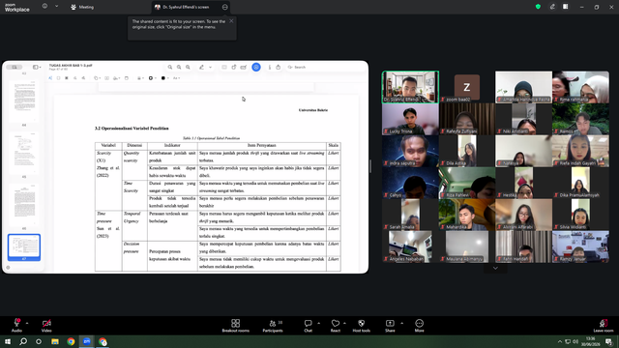Open Windows taskbar search
Image resolution: width=619 pixels, height=348 pixels.
point(23,341)
